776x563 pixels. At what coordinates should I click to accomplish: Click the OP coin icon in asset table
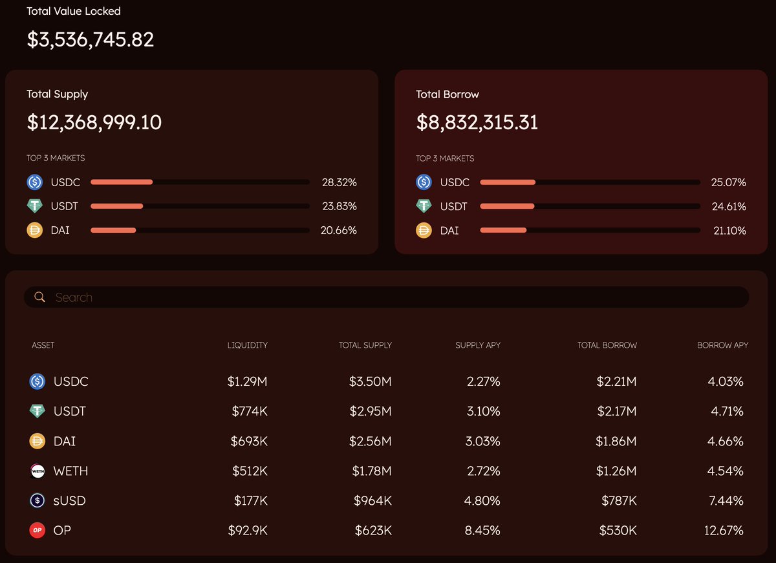pyautogui.click(x=38, y=530)
